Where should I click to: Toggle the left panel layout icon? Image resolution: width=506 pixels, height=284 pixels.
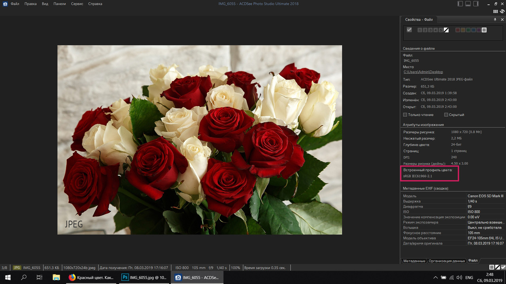point(460,4)
